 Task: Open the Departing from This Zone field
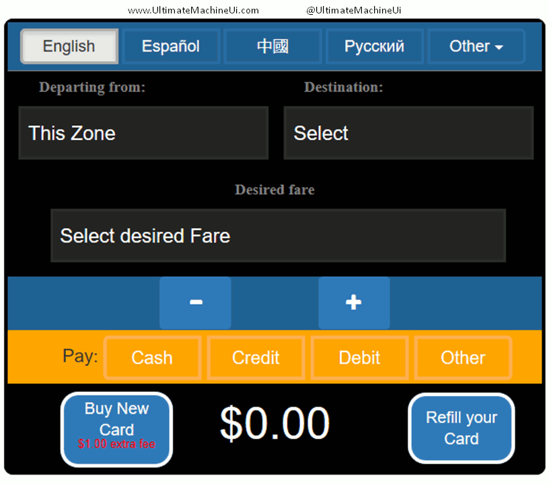point(143,133)
